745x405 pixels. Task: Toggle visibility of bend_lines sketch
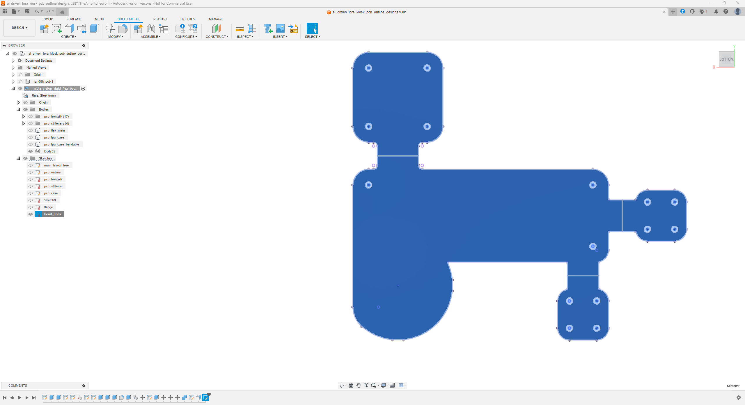point(31,214)
